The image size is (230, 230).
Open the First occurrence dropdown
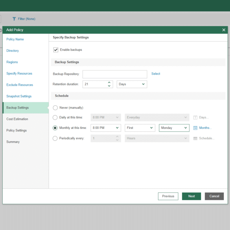tap(140, 128)
